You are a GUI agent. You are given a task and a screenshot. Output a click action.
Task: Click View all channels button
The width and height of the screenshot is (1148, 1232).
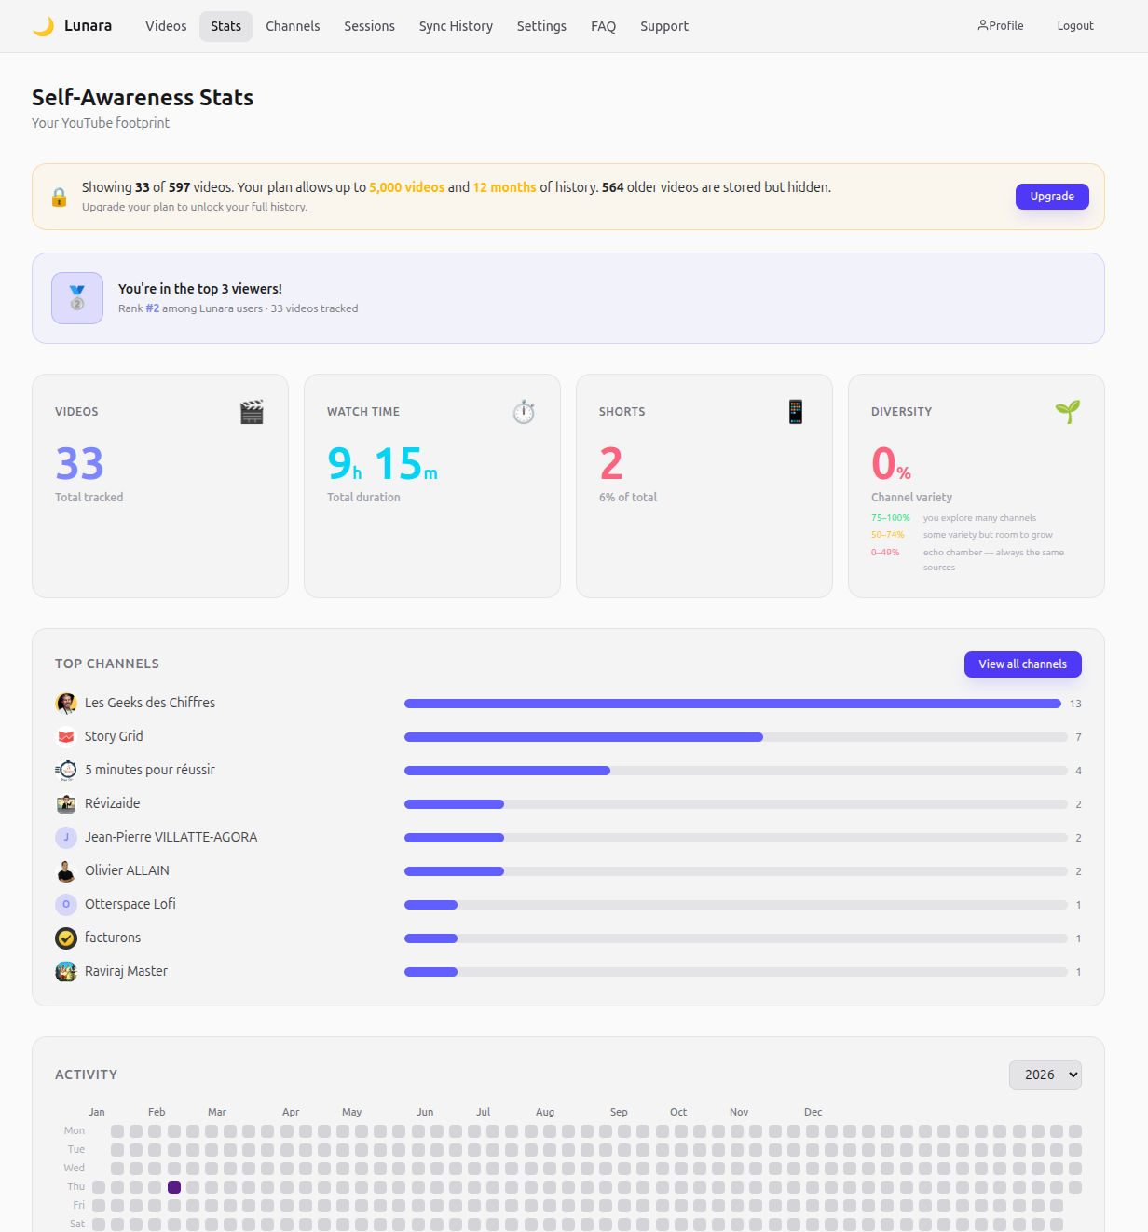point(1022,664)
